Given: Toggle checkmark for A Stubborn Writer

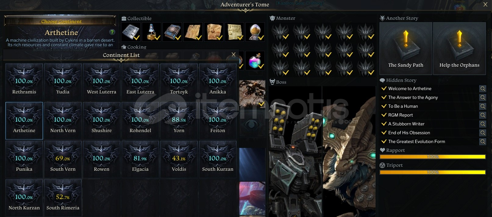Looking at the screenshot, I should pos(384,124).
